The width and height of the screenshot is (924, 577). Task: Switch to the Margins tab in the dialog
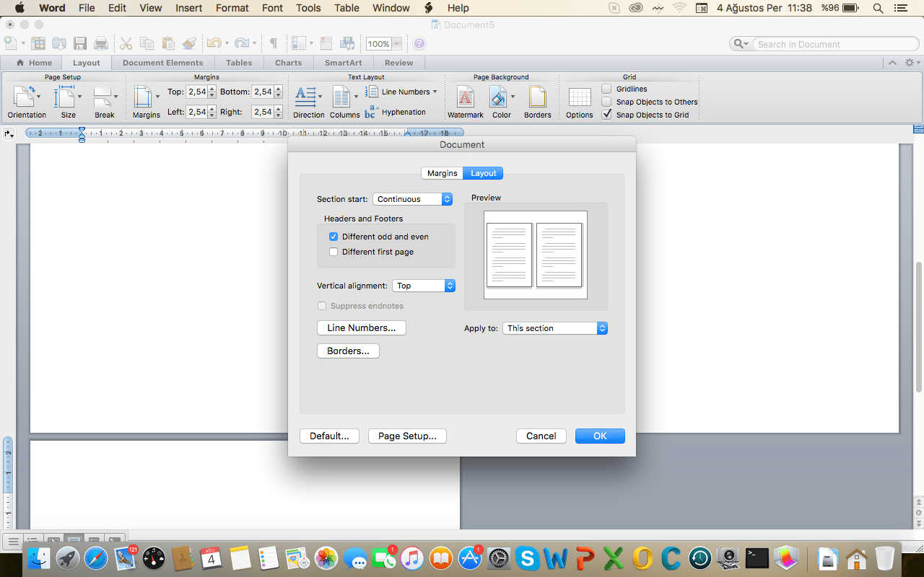point(442,173)
